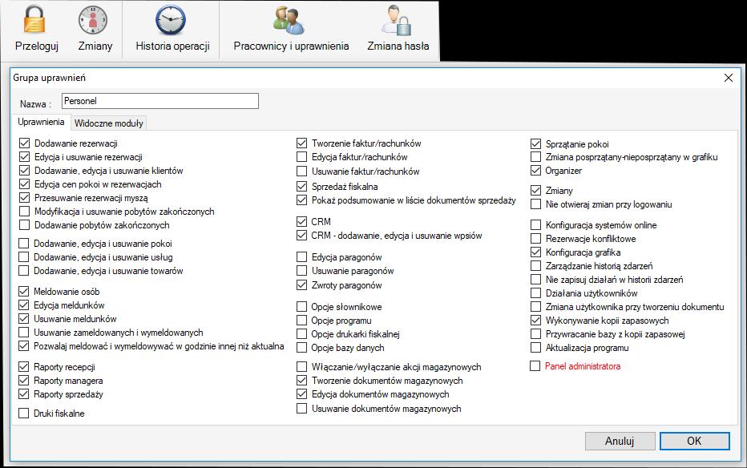
Task: Toggle CRM - dodawanie, edycja i usuwanie wpsiów
Action: click(301, 235)
